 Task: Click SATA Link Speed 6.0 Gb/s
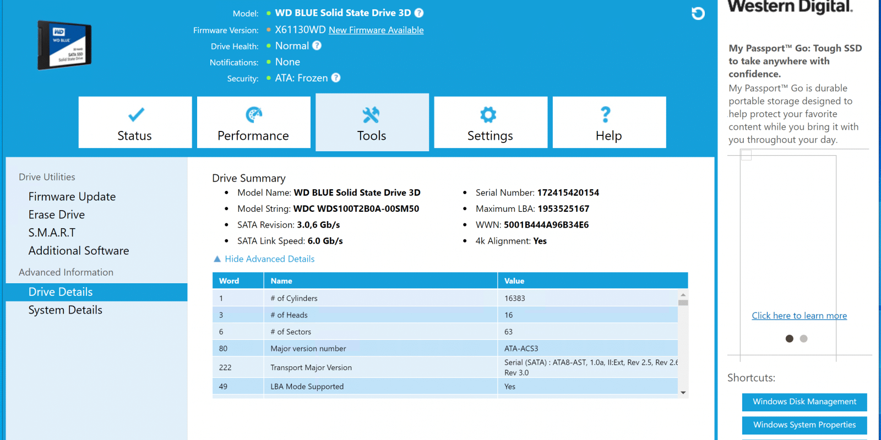click(x=325, y=241)
